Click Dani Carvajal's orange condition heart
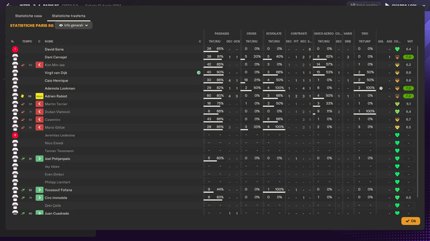 pos(397,57)
